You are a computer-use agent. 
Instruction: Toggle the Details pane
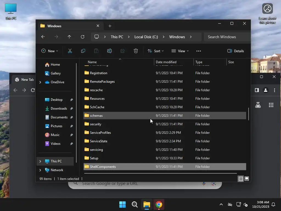click(x=236, y=51)
